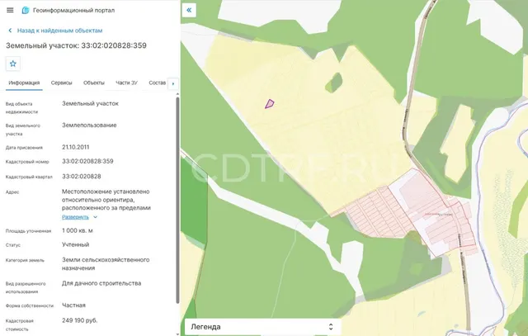Click ownership value Частная
Screen dimensions: 528x336
73,305
